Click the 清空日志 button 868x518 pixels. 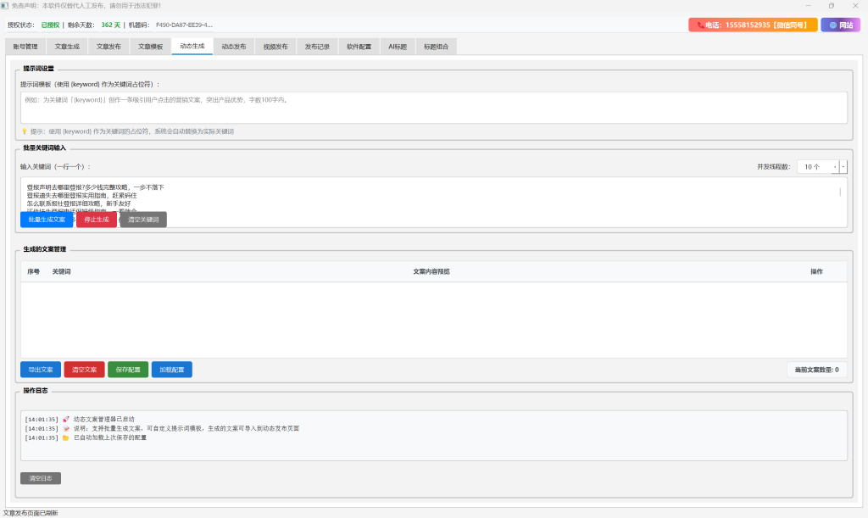coord(41,478)
